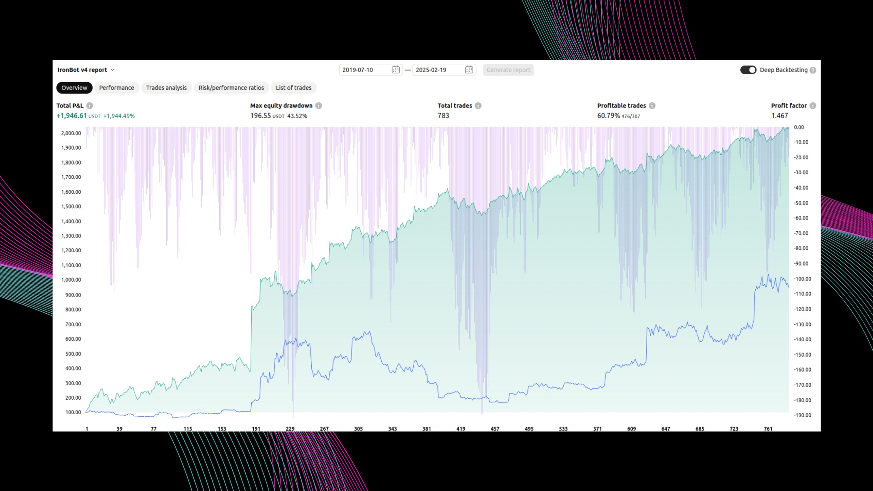Toggle the Deep Backtesting switch
The width and height of the screenshot is (873, 491).
pyautogui.click(x=748, y=70)
